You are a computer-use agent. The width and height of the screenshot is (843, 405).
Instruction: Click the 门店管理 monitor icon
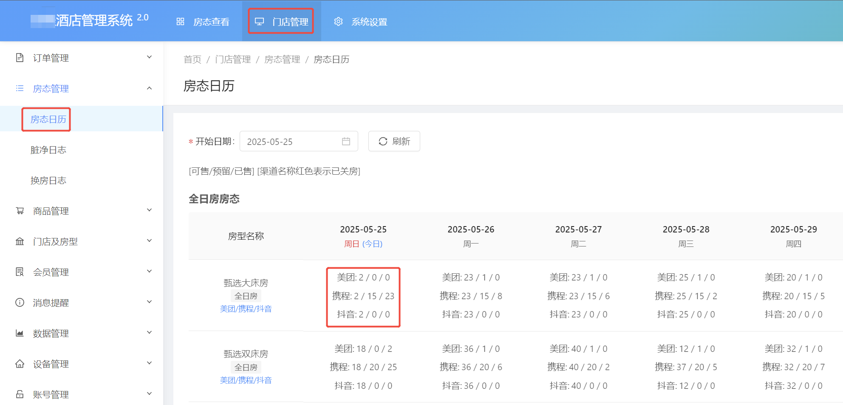tap(259, 22)
